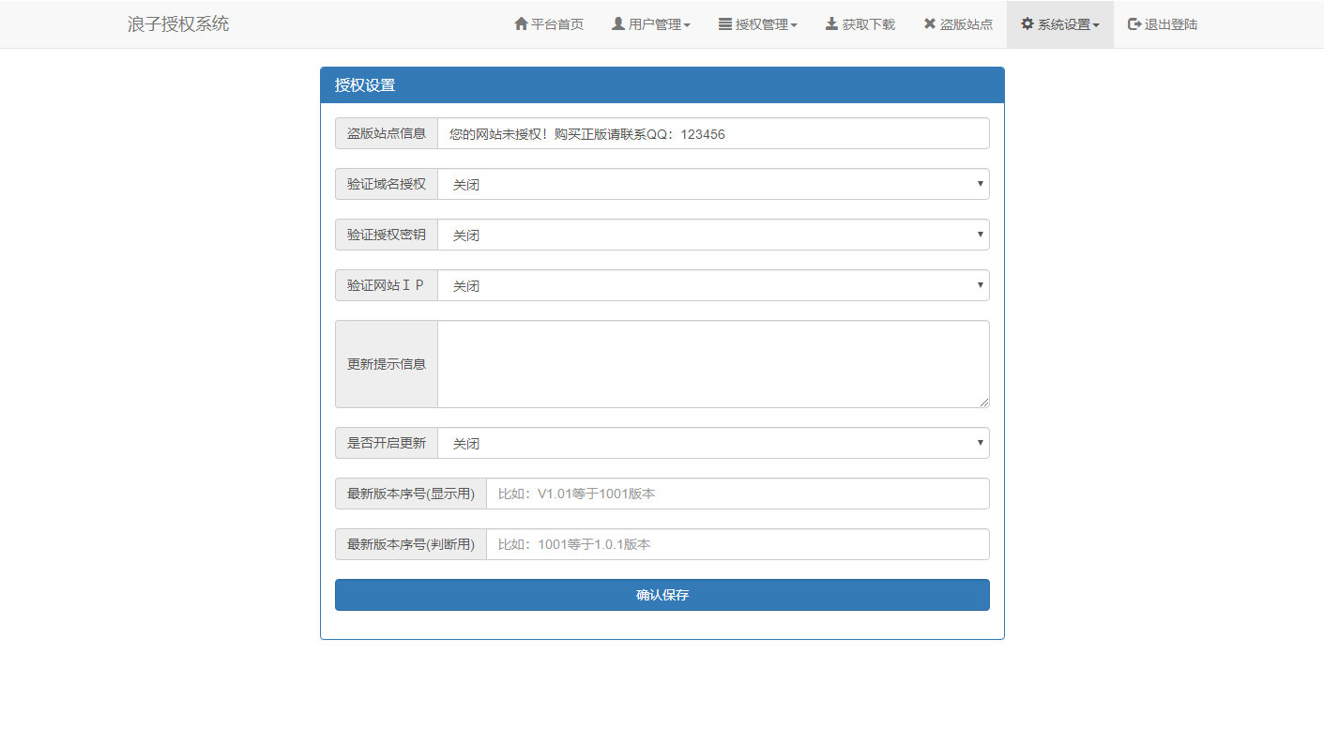1324x745 pixels.
Task: Open the 系统设置 dropdown menu
Action: 1061,23
